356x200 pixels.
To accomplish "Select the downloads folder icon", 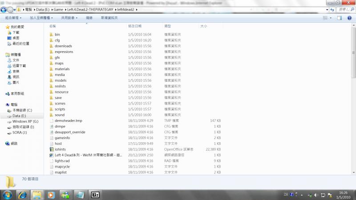I will [x=51, y=46].
